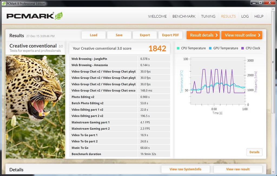
Task: Toggle the CPU Clock legend swatch
Action: [x=242, y=48]
